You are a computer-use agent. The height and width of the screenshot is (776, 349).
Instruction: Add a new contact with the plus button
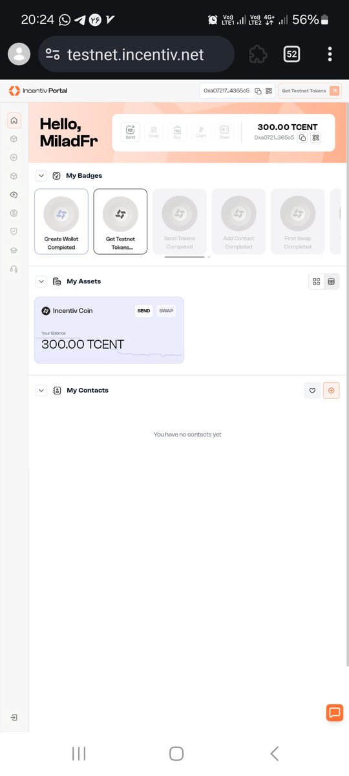tap(331, 391)
